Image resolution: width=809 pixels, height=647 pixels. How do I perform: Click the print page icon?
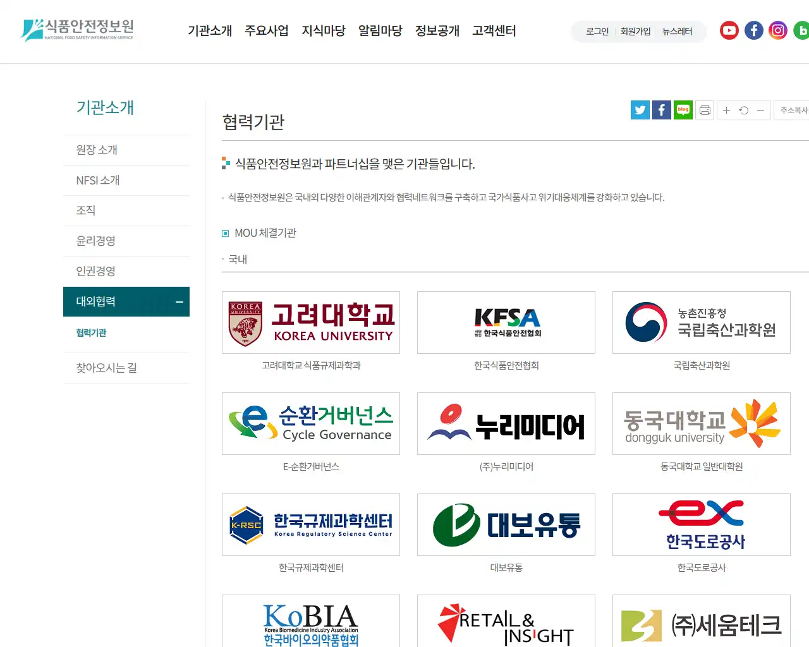click(x=705, y=110)
